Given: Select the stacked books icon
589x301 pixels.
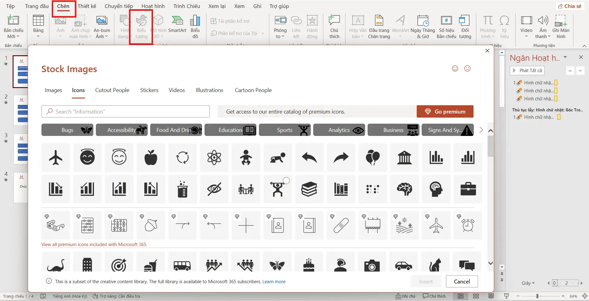Looking at the screenshot, I should (x=309, y=189).
